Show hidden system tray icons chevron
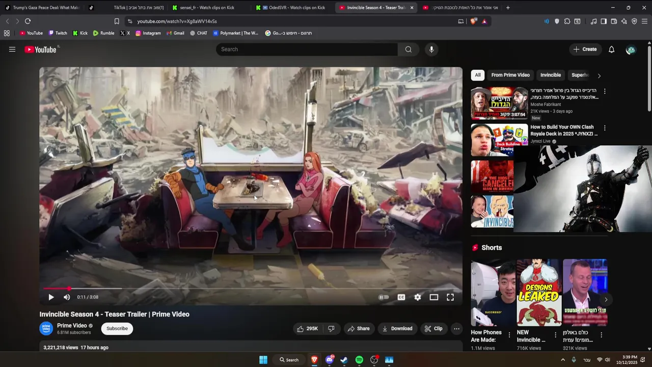652x367 pixels. click(563, 360)
